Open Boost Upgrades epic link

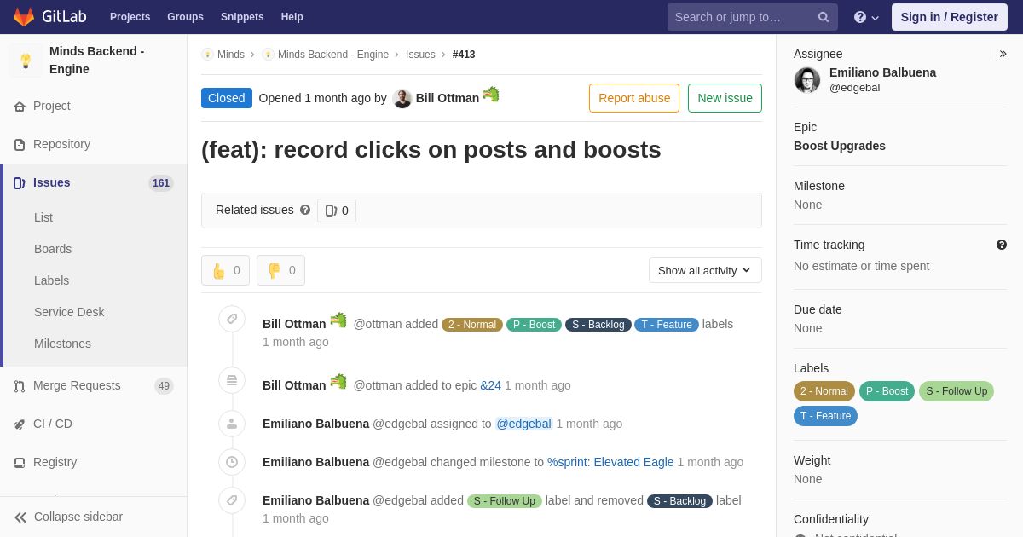(840, 146)
